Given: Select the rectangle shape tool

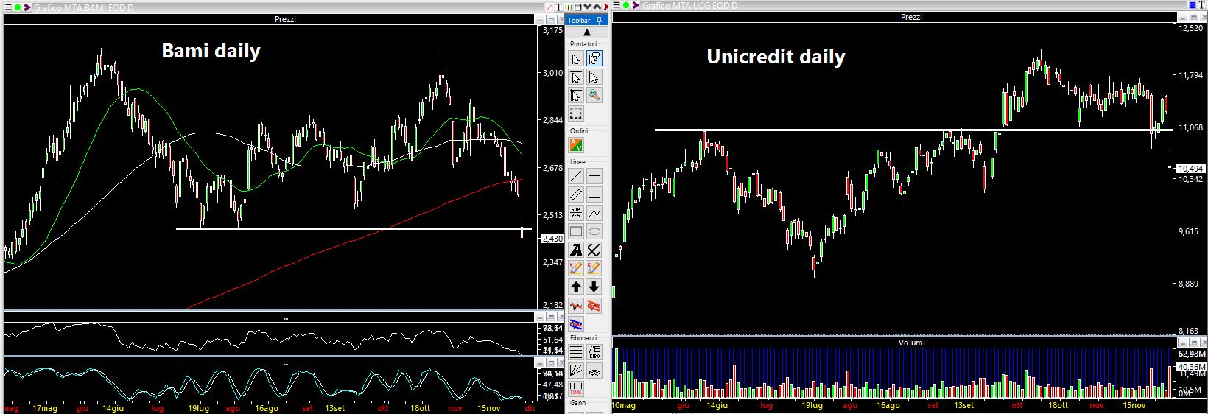Looking at the screenshot, I should (x=576, y=231).
